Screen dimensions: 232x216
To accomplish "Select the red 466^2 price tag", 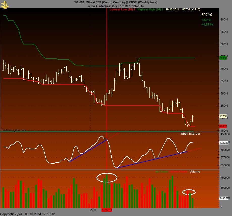I will coord(223,126).
